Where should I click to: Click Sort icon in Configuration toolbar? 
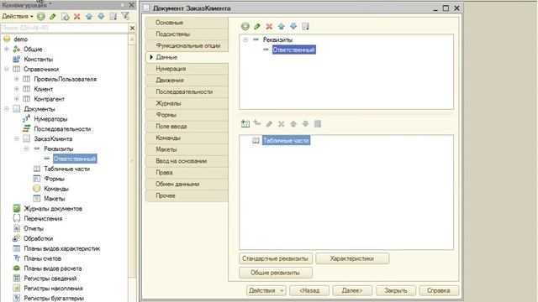click(113, 17)
